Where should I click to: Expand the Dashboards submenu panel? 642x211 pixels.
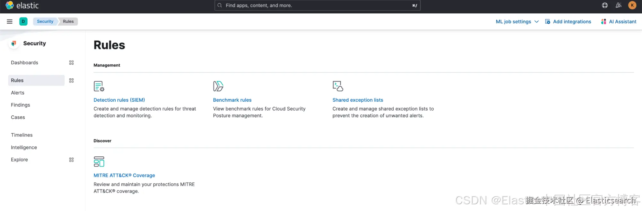point(71,63)
